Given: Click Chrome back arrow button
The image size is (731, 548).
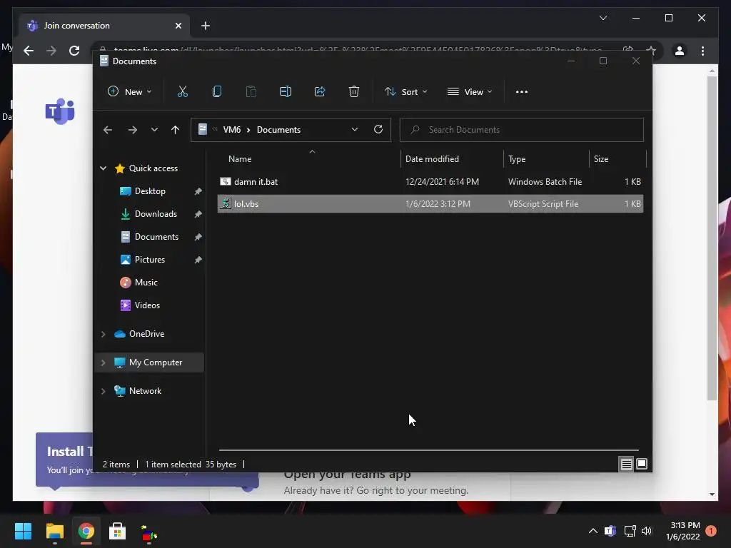Looking at the screenshot, I should pyautogui.click(x=29, y=51).
